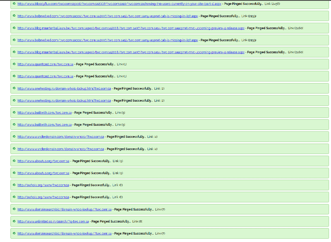
Task: Open blog.maarterbal link directly above the quantcast row
Action: pyautogui.click(x=131, y=52)
